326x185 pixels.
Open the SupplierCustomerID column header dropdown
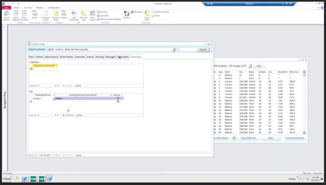pyautogui.click(x=57, y=65)
